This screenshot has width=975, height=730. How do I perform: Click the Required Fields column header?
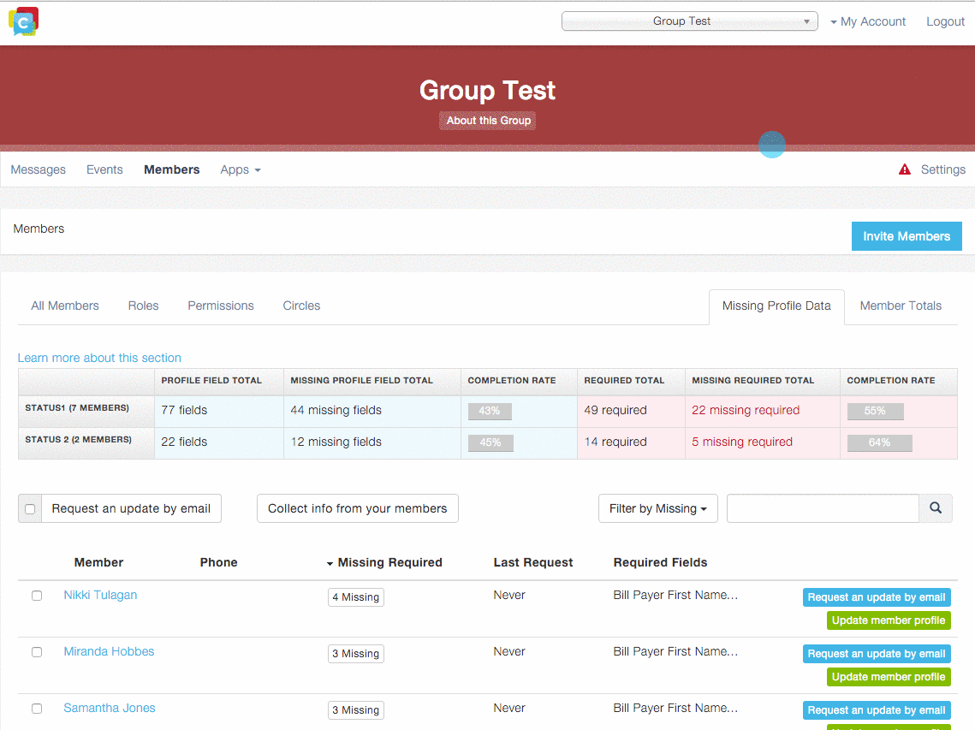[x=660, y=563]
